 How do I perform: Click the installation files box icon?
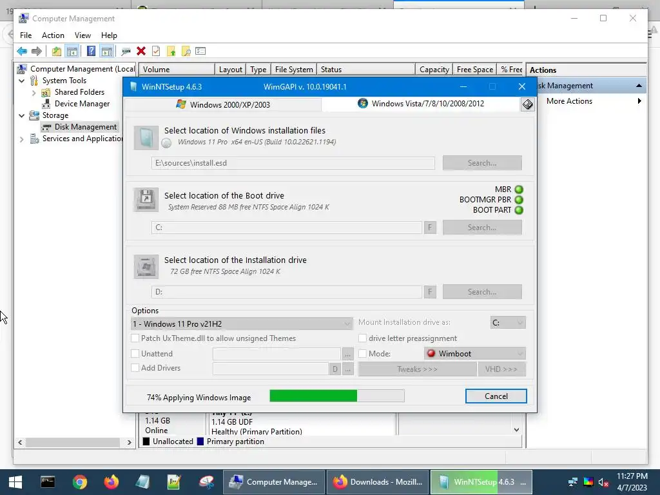[146, 138]
